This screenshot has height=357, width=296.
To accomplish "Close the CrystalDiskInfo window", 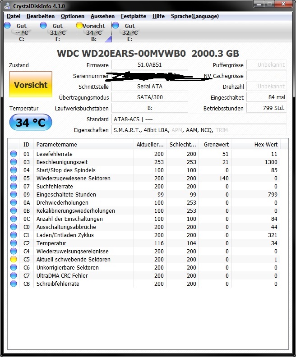I will click(x=283, y=4).
